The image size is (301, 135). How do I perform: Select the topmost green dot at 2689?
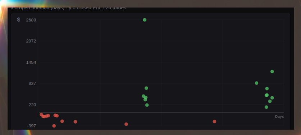pyautogui.click(x=145, y=20)
